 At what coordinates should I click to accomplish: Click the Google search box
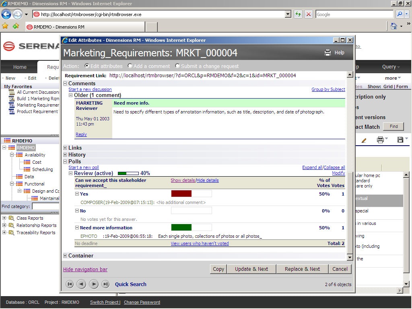pyautogui.click(x=354, y=14)
